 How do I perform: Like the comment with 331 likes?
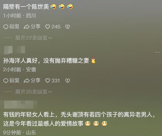[x=48, y=81]
